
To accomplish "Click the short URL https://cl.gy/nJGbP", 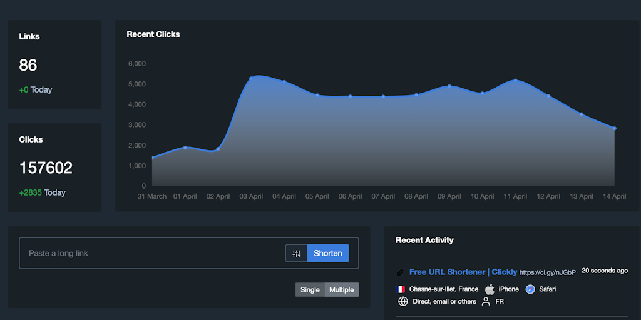I will 547,272.
